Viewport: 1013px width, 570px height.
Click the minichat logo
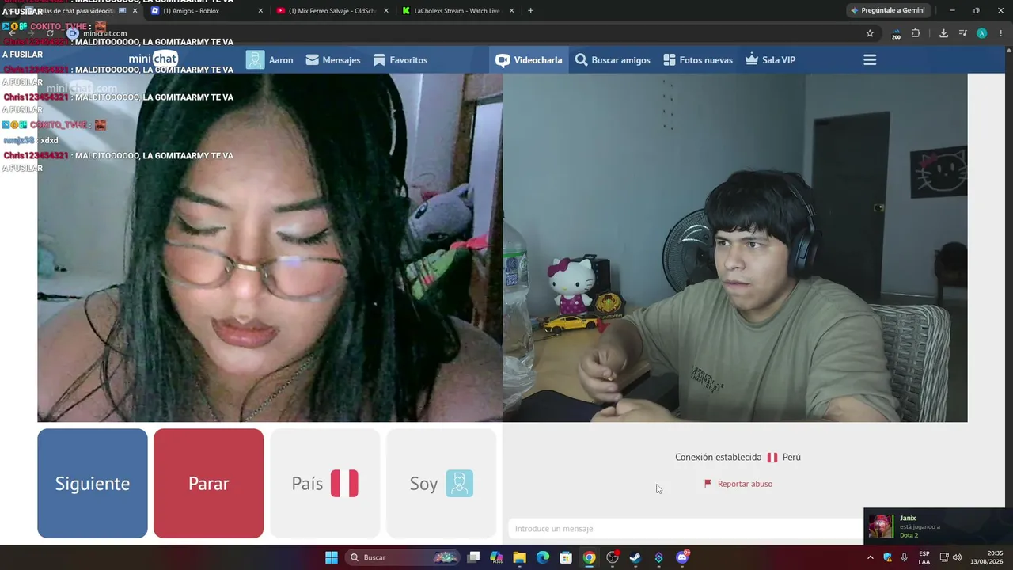tap(154, 59)
